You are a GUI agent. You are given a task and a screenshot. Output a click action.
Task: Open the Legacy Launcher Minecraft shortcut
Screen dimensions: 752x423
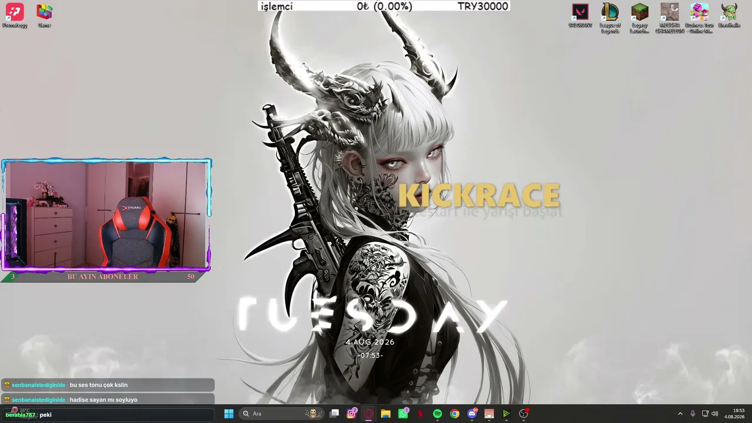tap(640, 18)
